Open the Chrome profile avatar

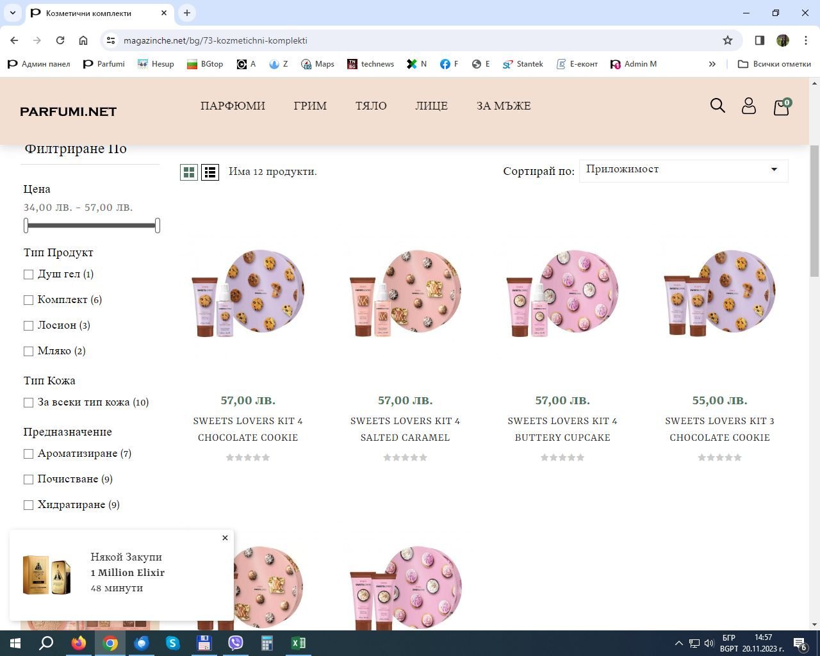click(x=783, y=40)
